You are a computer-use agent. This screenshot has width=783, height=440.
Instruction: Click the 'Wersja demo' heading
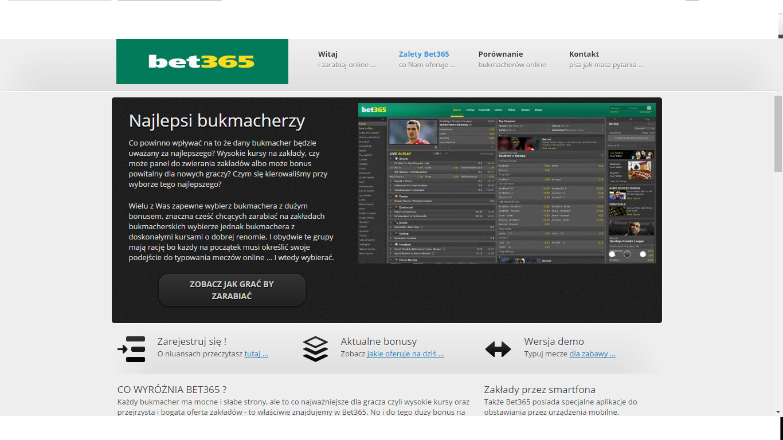point(554,341)
